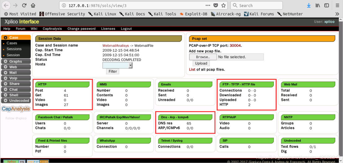
Task: Click the CapAnalysis logo in sidebar
Action: (16, 109)
